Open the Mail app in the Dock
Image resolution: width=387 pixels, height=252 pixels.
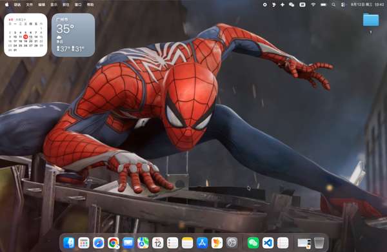[x=128, y=242]
